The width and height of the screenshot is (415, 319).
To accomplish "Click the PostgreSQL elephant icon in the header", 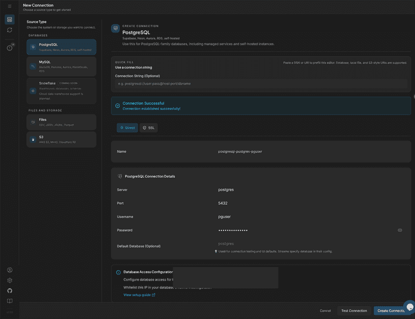I will coord(115,29).
